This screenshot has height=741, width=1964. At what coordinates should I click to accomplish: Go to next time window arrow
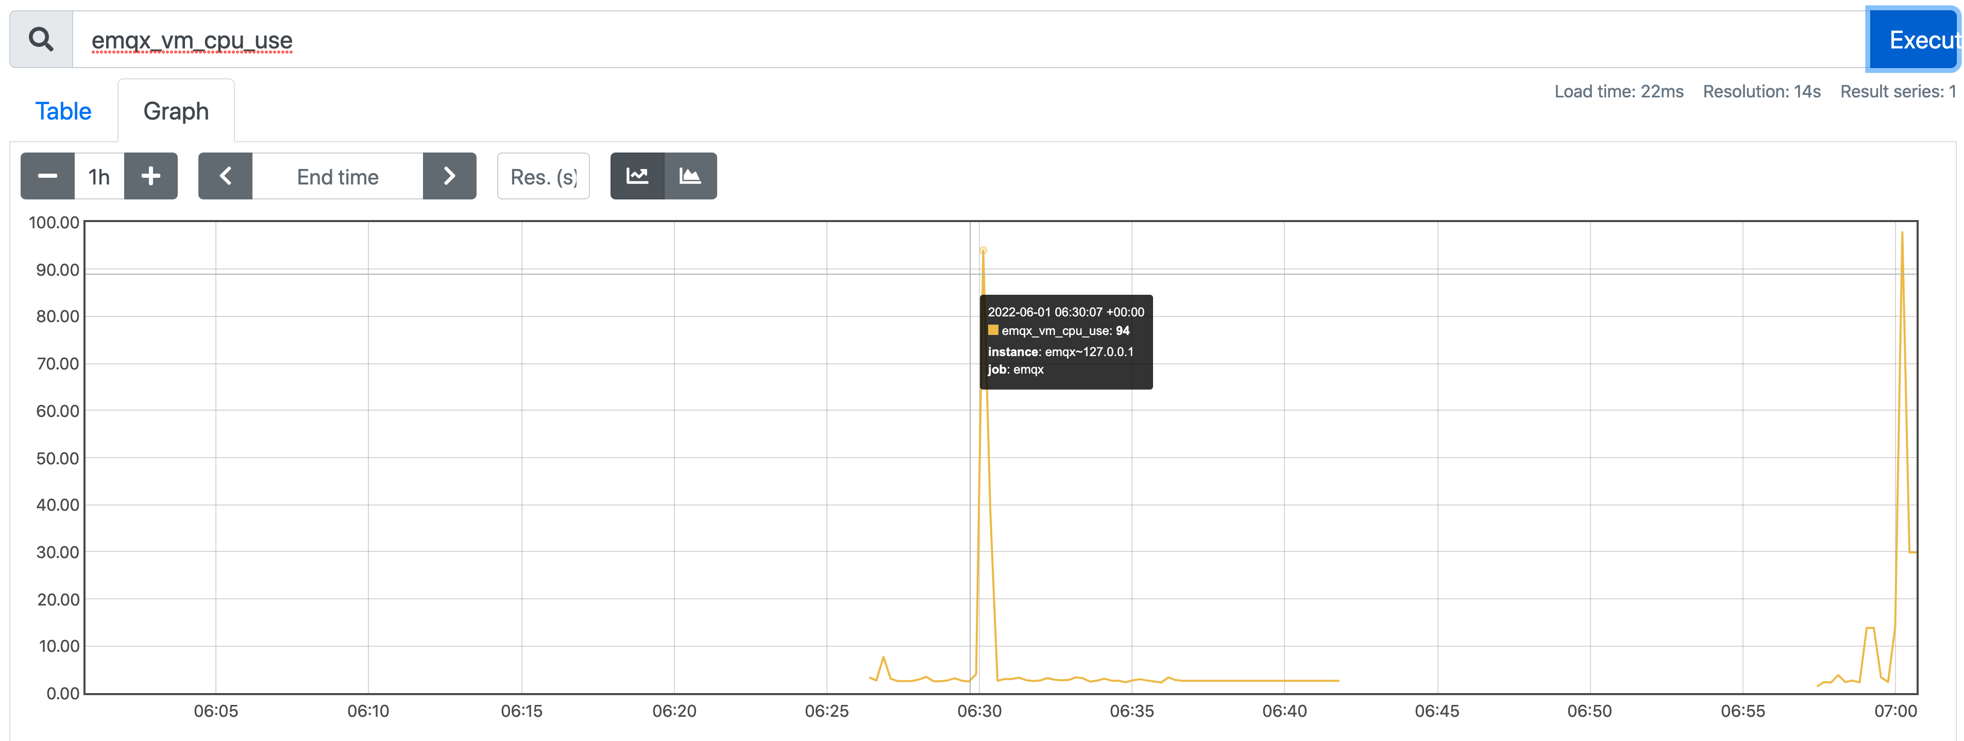[x=449, y=176]
